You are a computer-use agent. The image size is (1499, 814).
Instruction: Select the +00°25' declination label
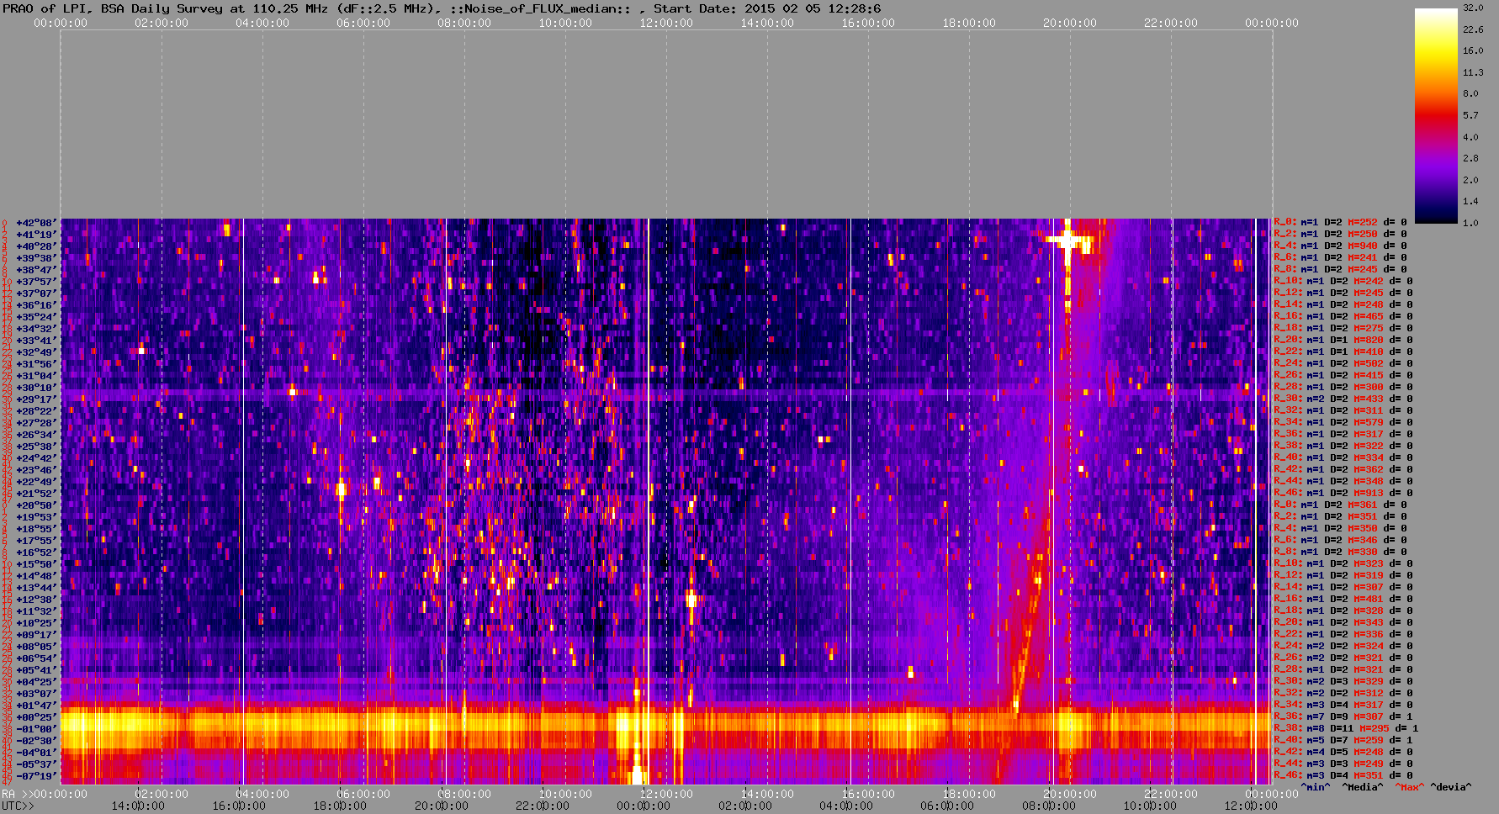[x=36, y=717]
